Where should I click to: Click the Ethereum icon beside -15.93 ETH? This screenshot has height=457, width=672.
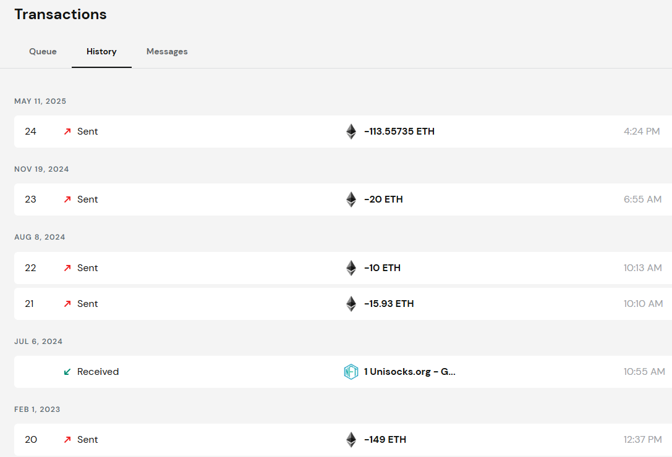pyautogui.click(x=351, y=304)
